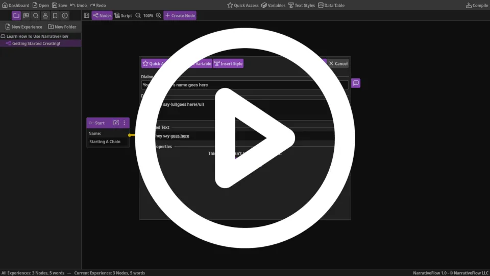
Task: Click the Starting A Chain name field
Action: pos(107,142)
